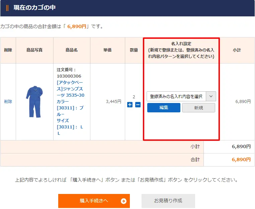Click the plus icon to increase quantity
The width and height of the screenshot is (255, 209).
coord(130,105)
